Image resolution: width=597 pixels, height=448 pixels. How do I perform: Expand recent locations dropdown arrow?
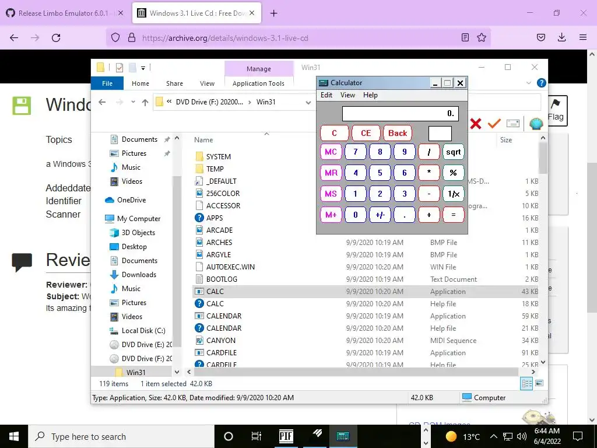[133, 102]
